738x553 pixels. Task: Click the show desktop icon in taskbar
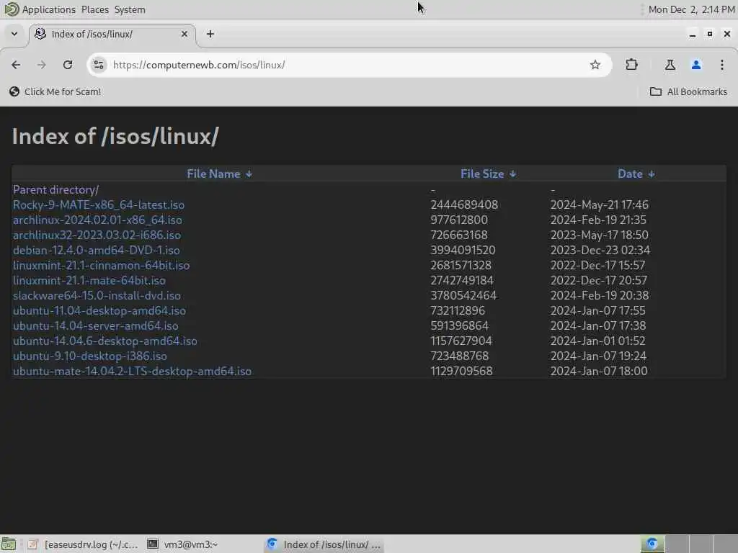click(9, 544)
